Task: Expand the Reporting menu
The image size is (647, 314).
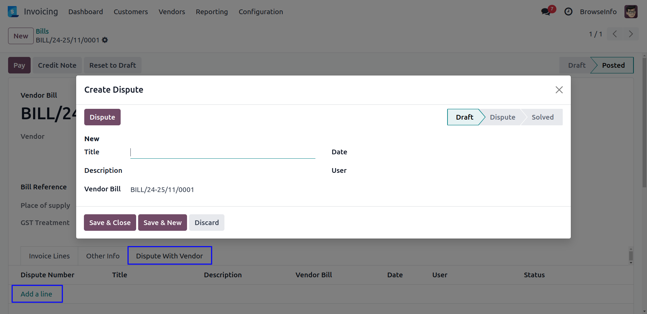Action: [212, 12]
